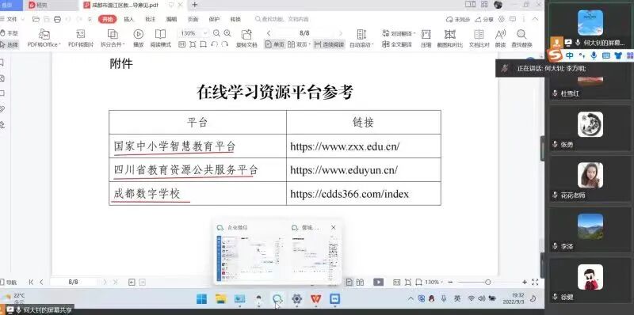
Task: Click 划词翻译 word translation
Action: point(399,33)
